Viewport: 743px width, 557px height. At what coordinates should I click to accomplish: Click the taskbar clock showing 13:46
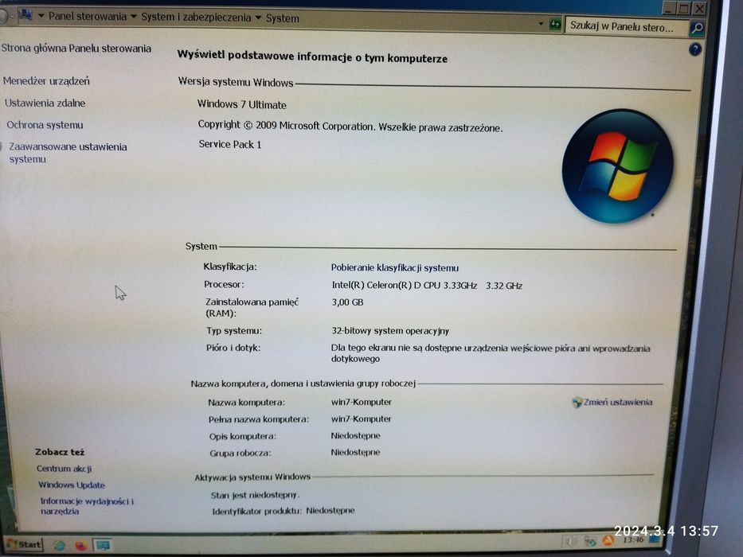click(632, 540)
